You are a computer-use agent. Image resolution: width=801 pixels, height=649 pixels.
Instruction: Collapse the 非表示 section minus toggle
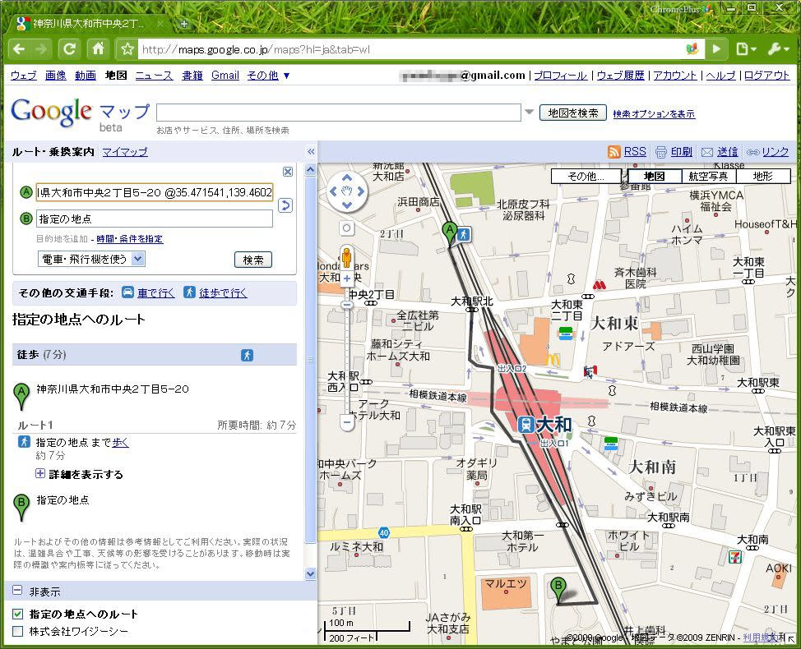[x=17, y=591]
